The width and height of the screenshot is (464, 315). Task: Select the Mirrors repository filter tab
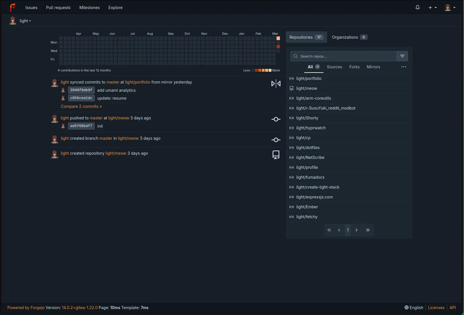pos(373,67)
